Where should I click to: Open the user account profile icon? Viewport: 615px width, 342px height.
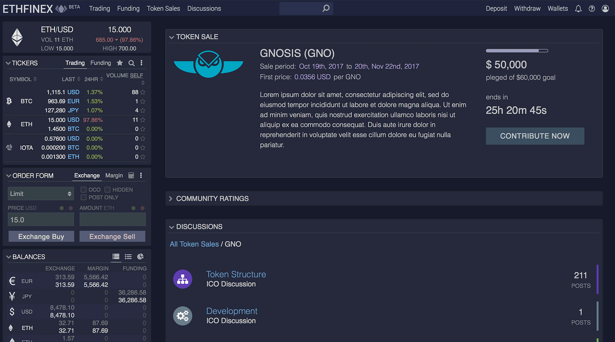(x=605, y=9)
